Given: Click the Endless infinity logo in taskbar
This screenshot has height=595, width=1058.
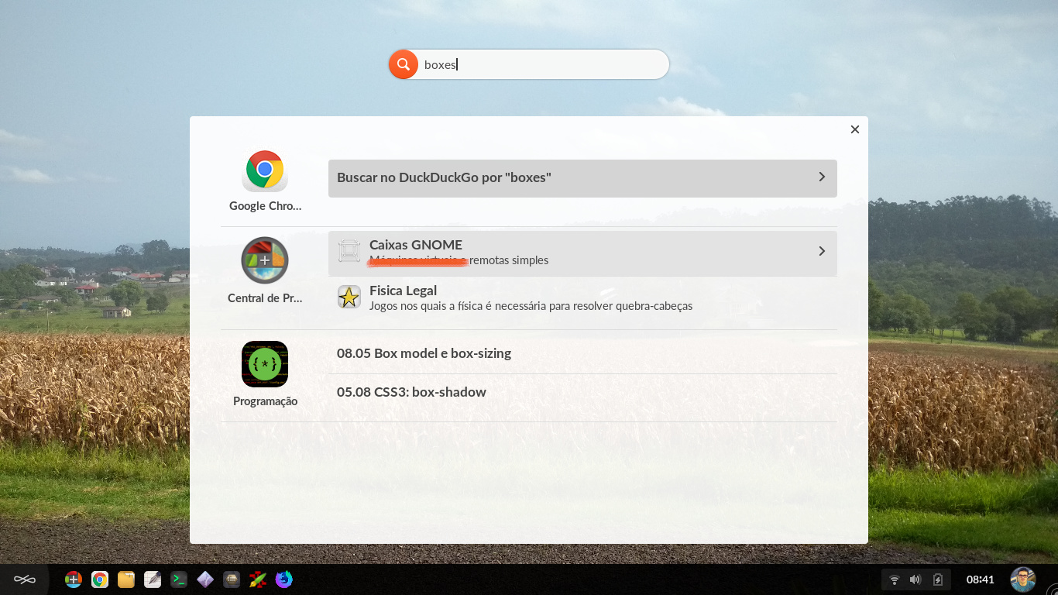Looking at the screenshot, I should [25, 580].
